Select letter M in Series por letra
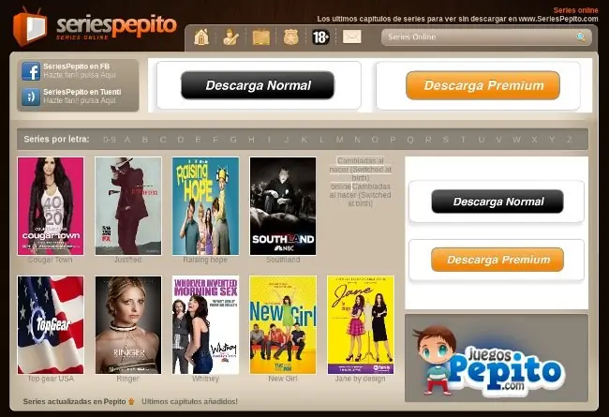 [339, 139]
